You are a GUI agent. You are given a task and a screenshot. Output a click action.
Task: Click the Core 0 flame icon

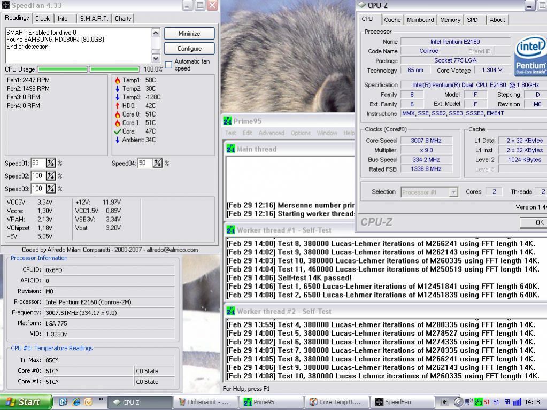tap(118, 114)
